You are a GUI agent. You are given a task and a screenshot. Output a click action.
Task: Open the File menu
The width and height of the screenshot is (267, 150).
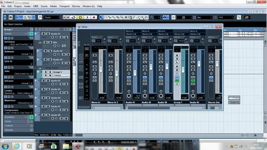3,6
